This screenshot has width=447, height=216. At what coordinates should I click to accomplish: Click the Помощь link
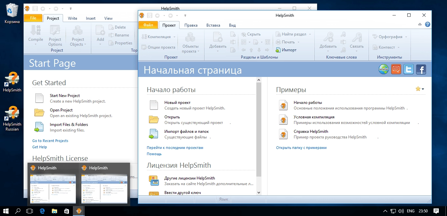point(154,154)
